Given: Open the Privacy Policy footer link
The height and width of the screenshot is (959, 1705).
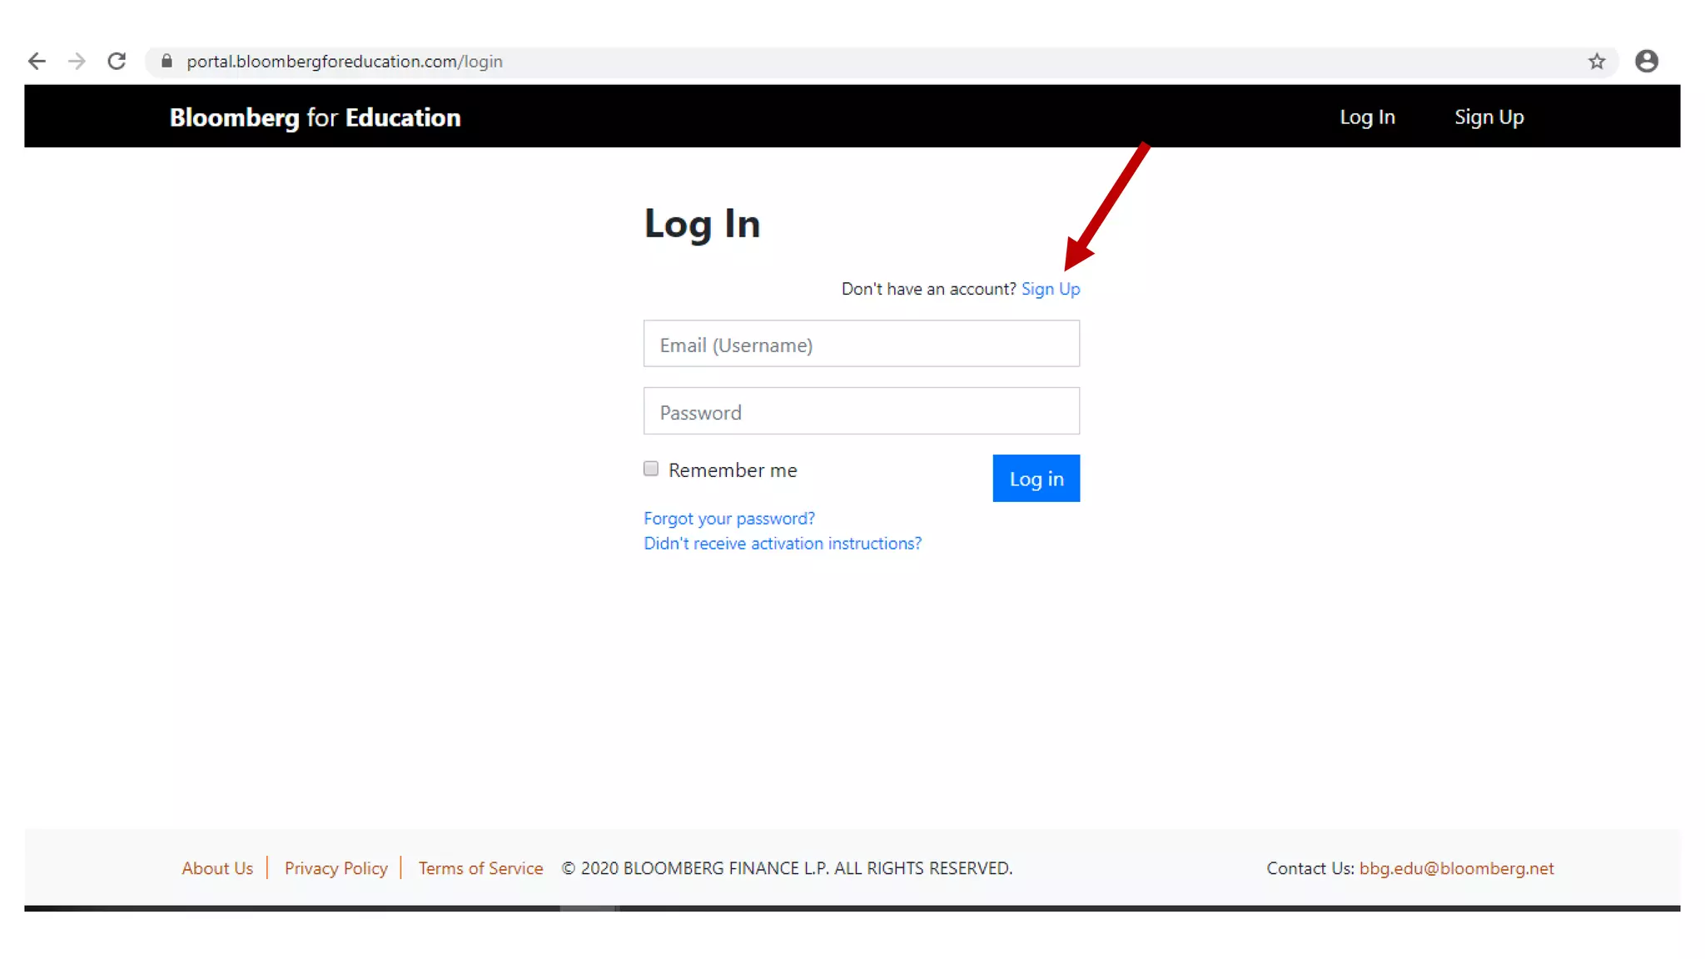Looking at the screenshot, I should [336, 868].
